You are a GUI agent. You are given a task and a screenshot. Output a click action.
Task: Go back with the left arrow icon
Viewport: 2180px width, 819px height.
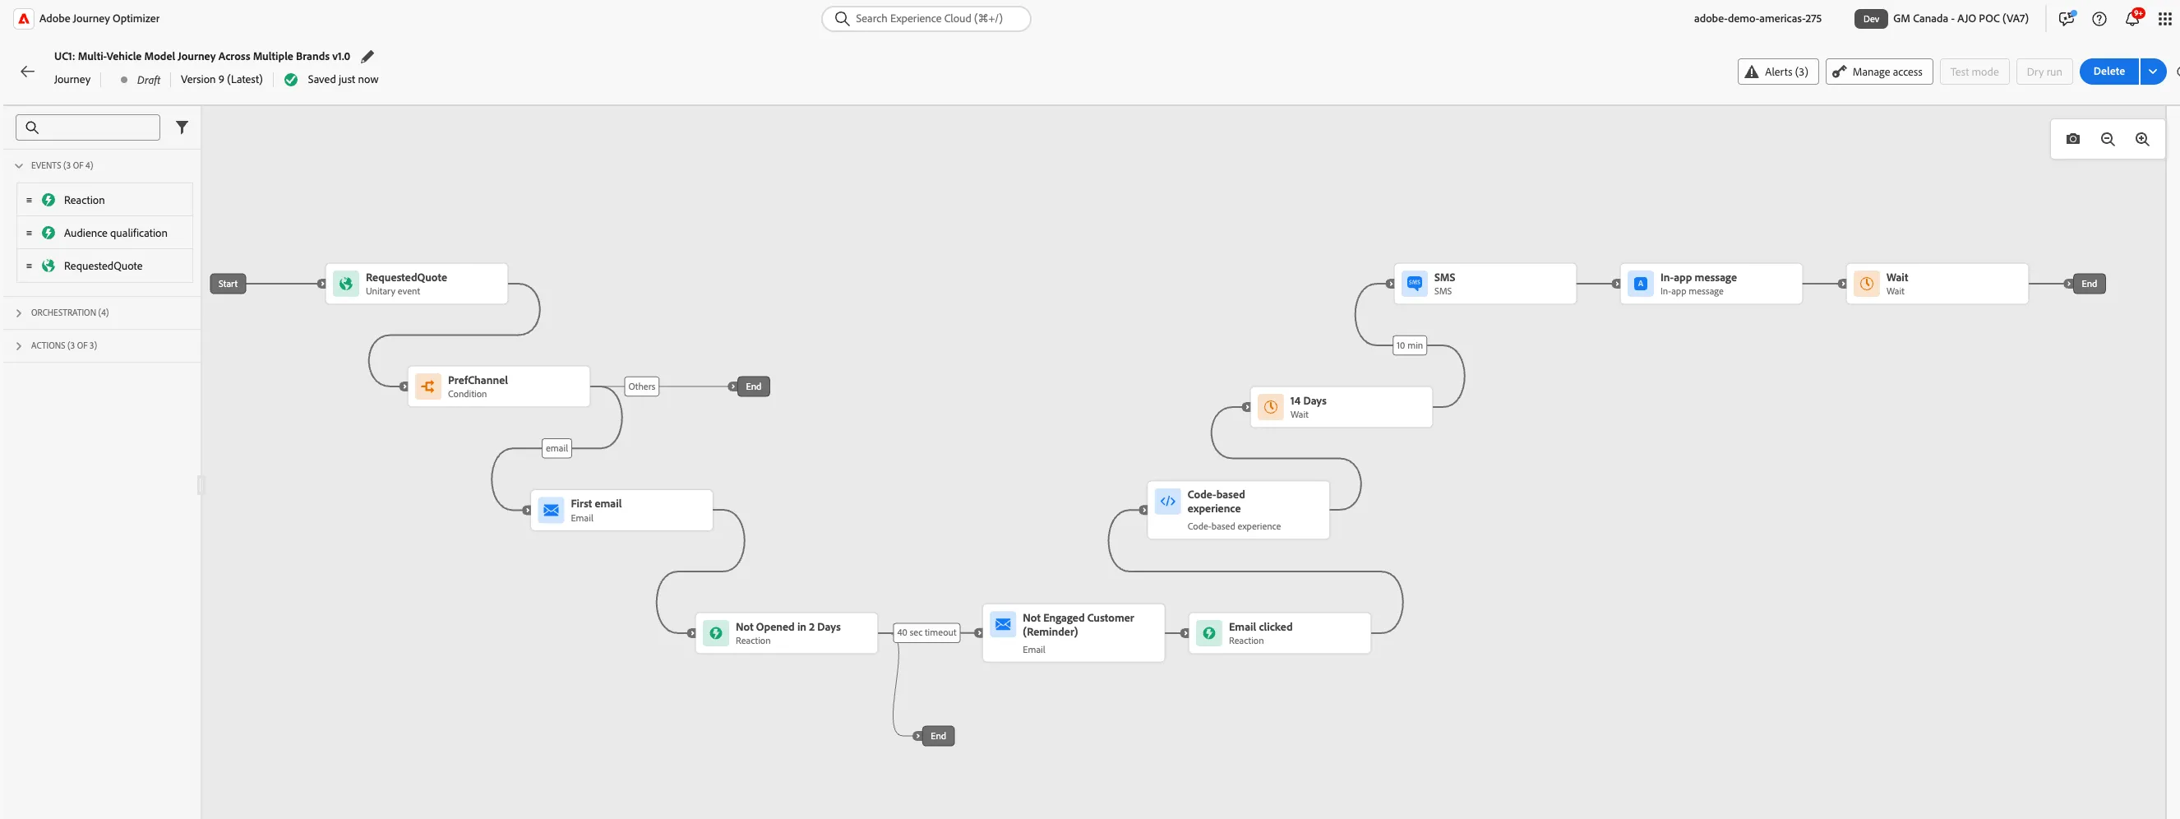pyautogui.click(x=28, y=72)
